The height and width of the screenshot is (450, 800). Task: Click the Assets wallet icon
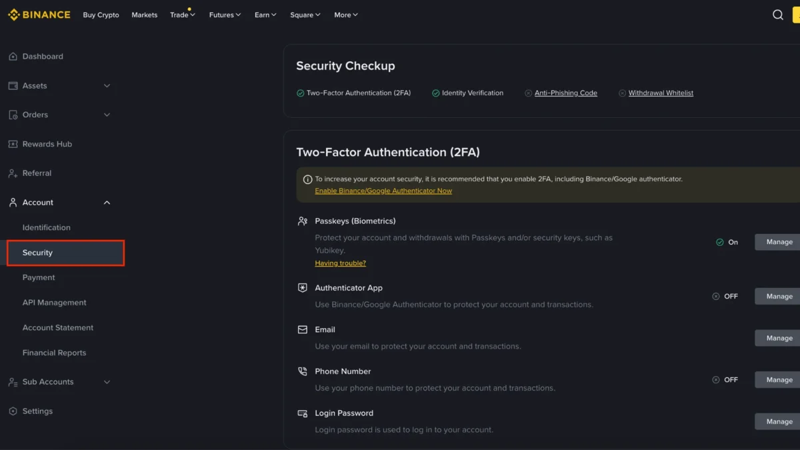click(13, 86)
